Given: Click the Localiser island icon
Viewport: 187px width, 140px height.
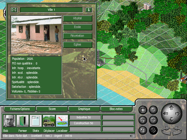Looking at the screenshot, I should pos(62,121).
